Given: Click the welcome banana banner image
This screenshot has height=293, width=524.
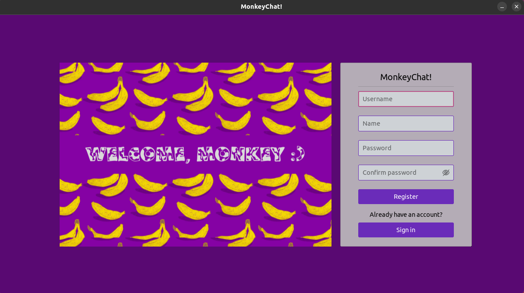Looking at the screenshot, I should point(196,155).
